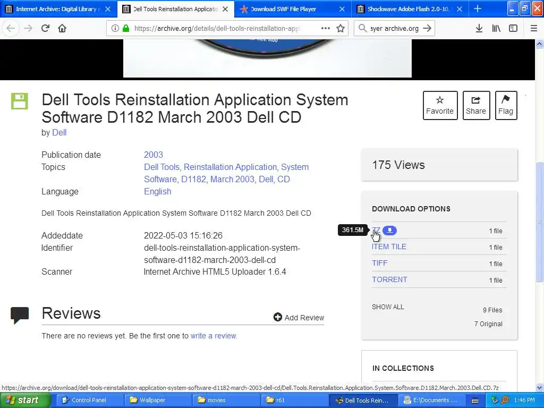
Task: Click the search box with archive.org text
Action: click(395, 29)
